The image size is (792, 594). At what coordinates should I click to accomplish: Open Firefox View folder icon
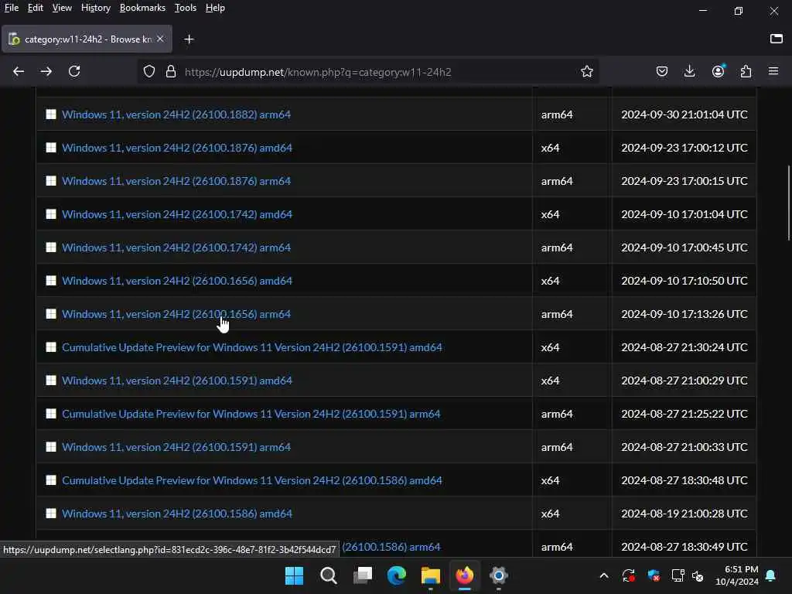(777, 39)
